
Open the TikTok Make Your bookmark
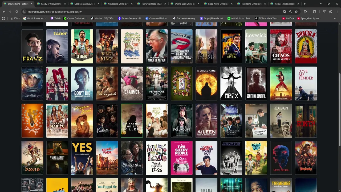pyautogui.click(x=266, y=18)
